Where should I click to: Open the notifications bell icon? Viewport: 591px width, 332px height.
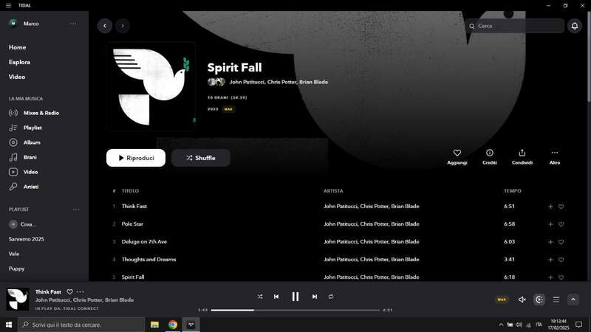pos(575,26)
